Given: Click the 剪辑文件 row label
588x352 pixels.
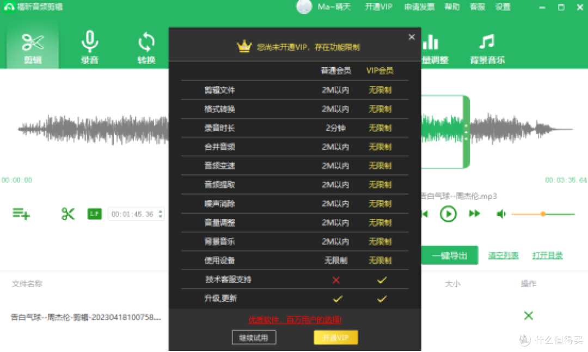Looking at the screenshot, I should coord(220,90).
